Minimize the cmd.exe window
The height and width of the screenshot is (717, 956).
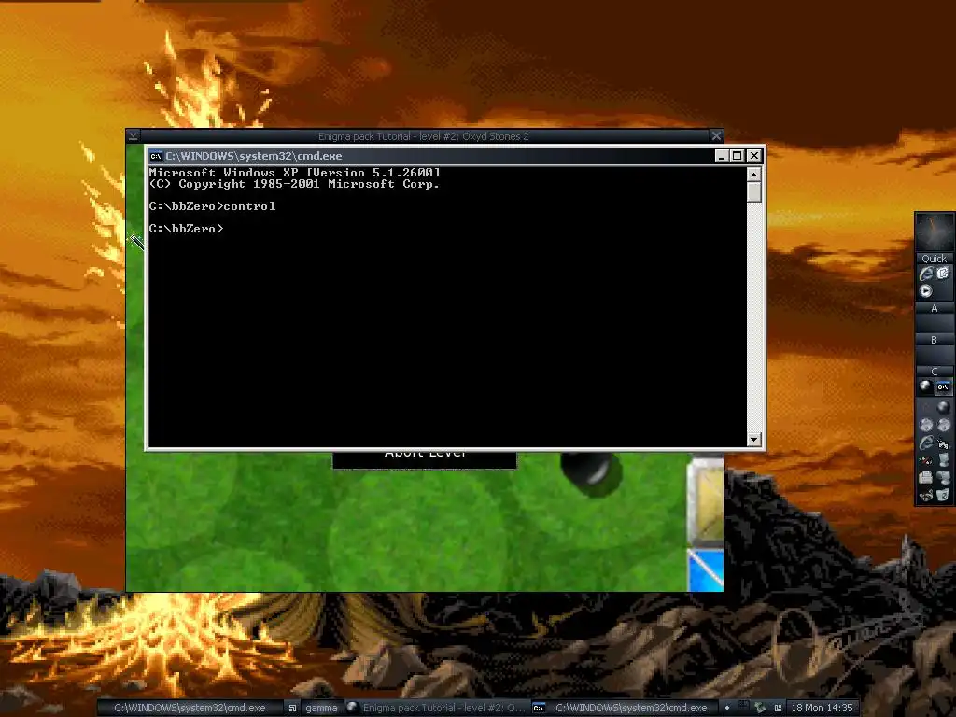722,156
